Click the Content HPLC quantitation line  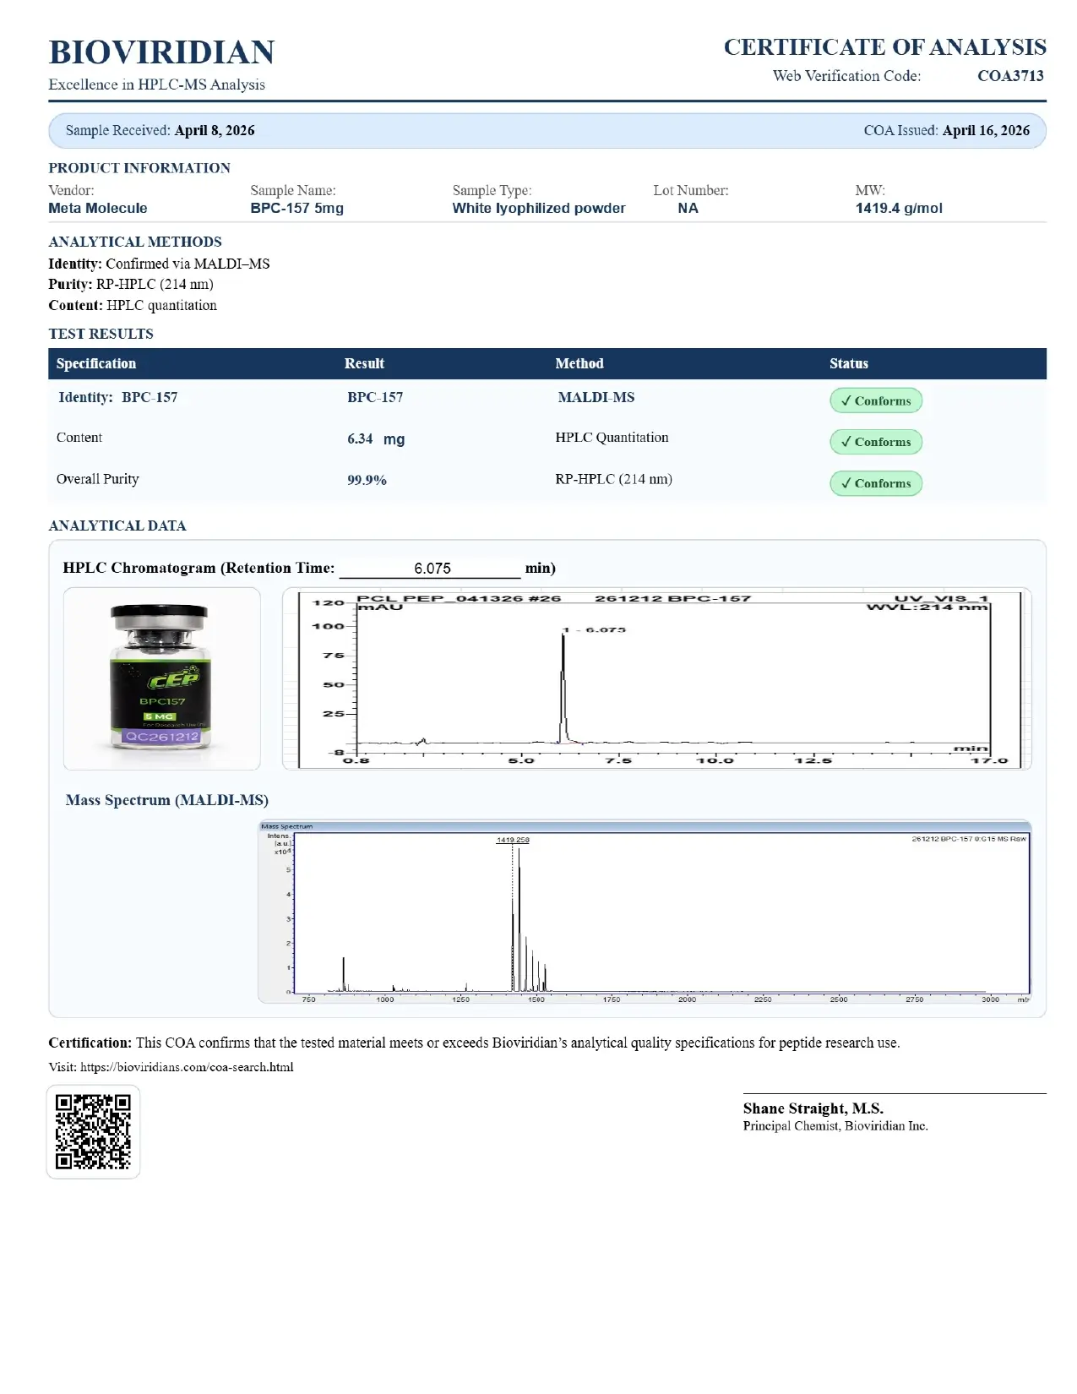pos(133,305)
